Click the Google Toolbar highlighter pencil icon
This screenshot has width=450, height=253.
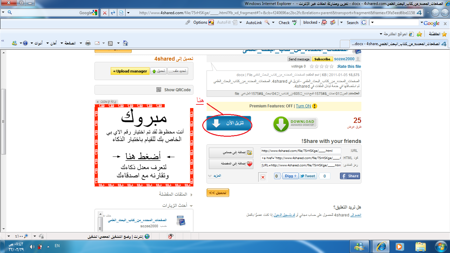pos(188,22)
